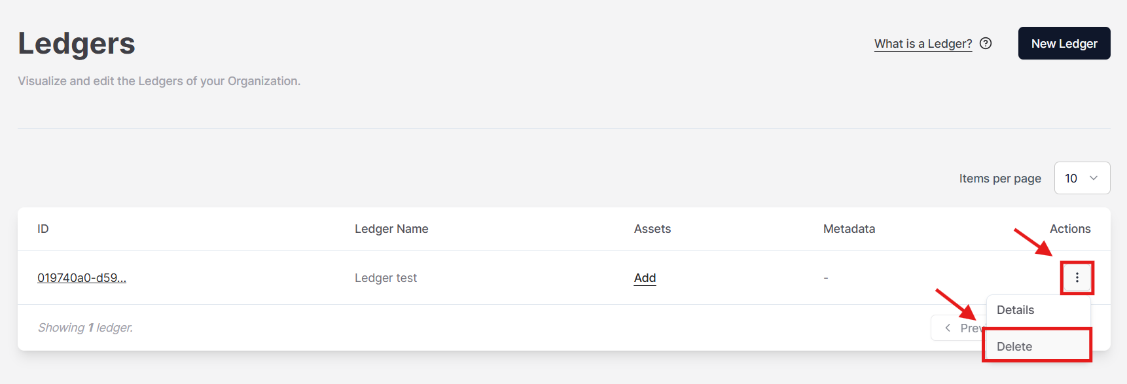Screen dimensions: 1127x384
Task: Click the Ledgers page heading
Action: (77, 44)
